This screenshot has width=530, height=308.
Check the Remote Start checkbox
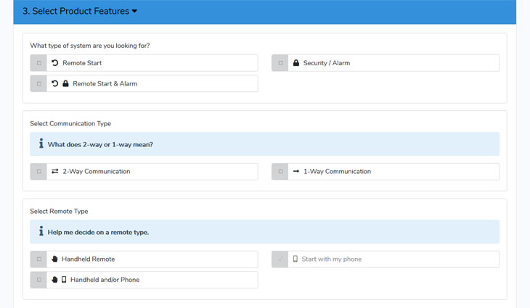coord(39,63)
